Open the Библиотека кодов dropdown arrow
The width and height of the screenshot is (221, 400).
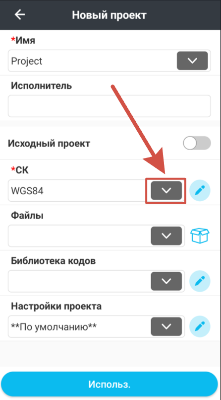click(x=166, y=281)
